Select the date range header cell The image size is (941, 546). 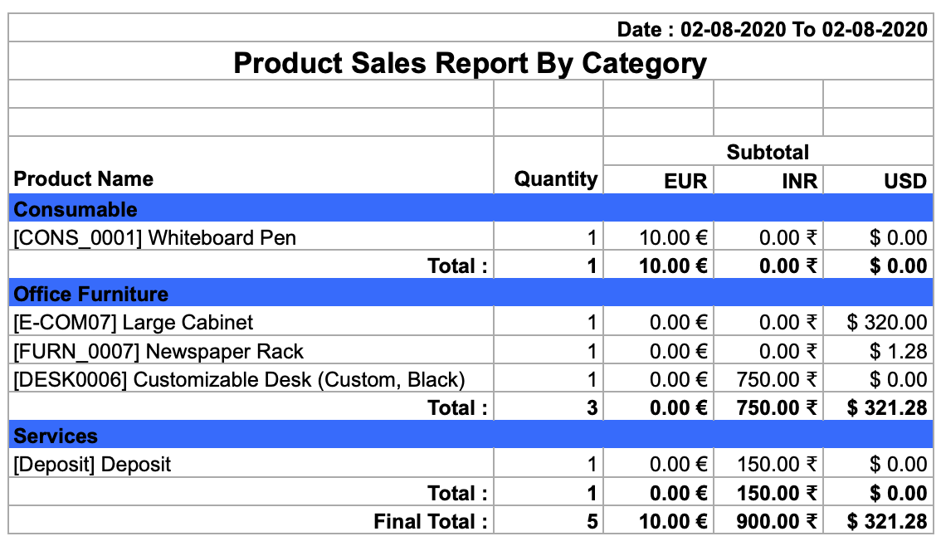coord(470,28)
